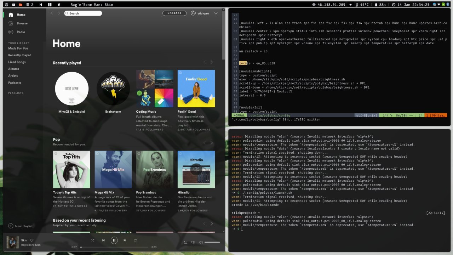Open Browse in the Spotify sidebar
The height and width of the screenshot is (255, 453).
pyautogui.click(x=18, y=23)
